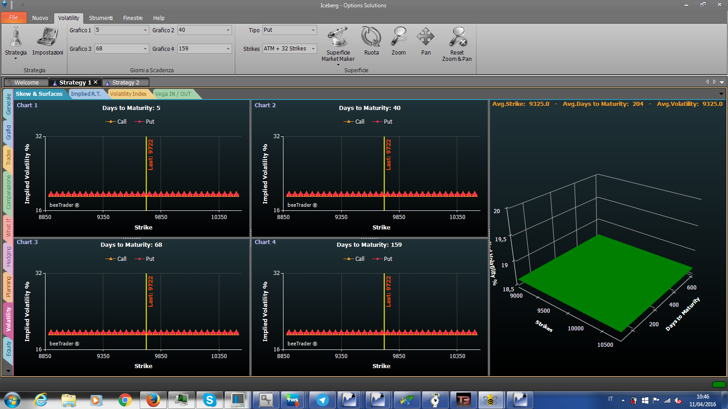Toggle the Put series in Chart 2 legend
Image resolution: width=728 pixels, height=409 pixels.
pos(382,121)
